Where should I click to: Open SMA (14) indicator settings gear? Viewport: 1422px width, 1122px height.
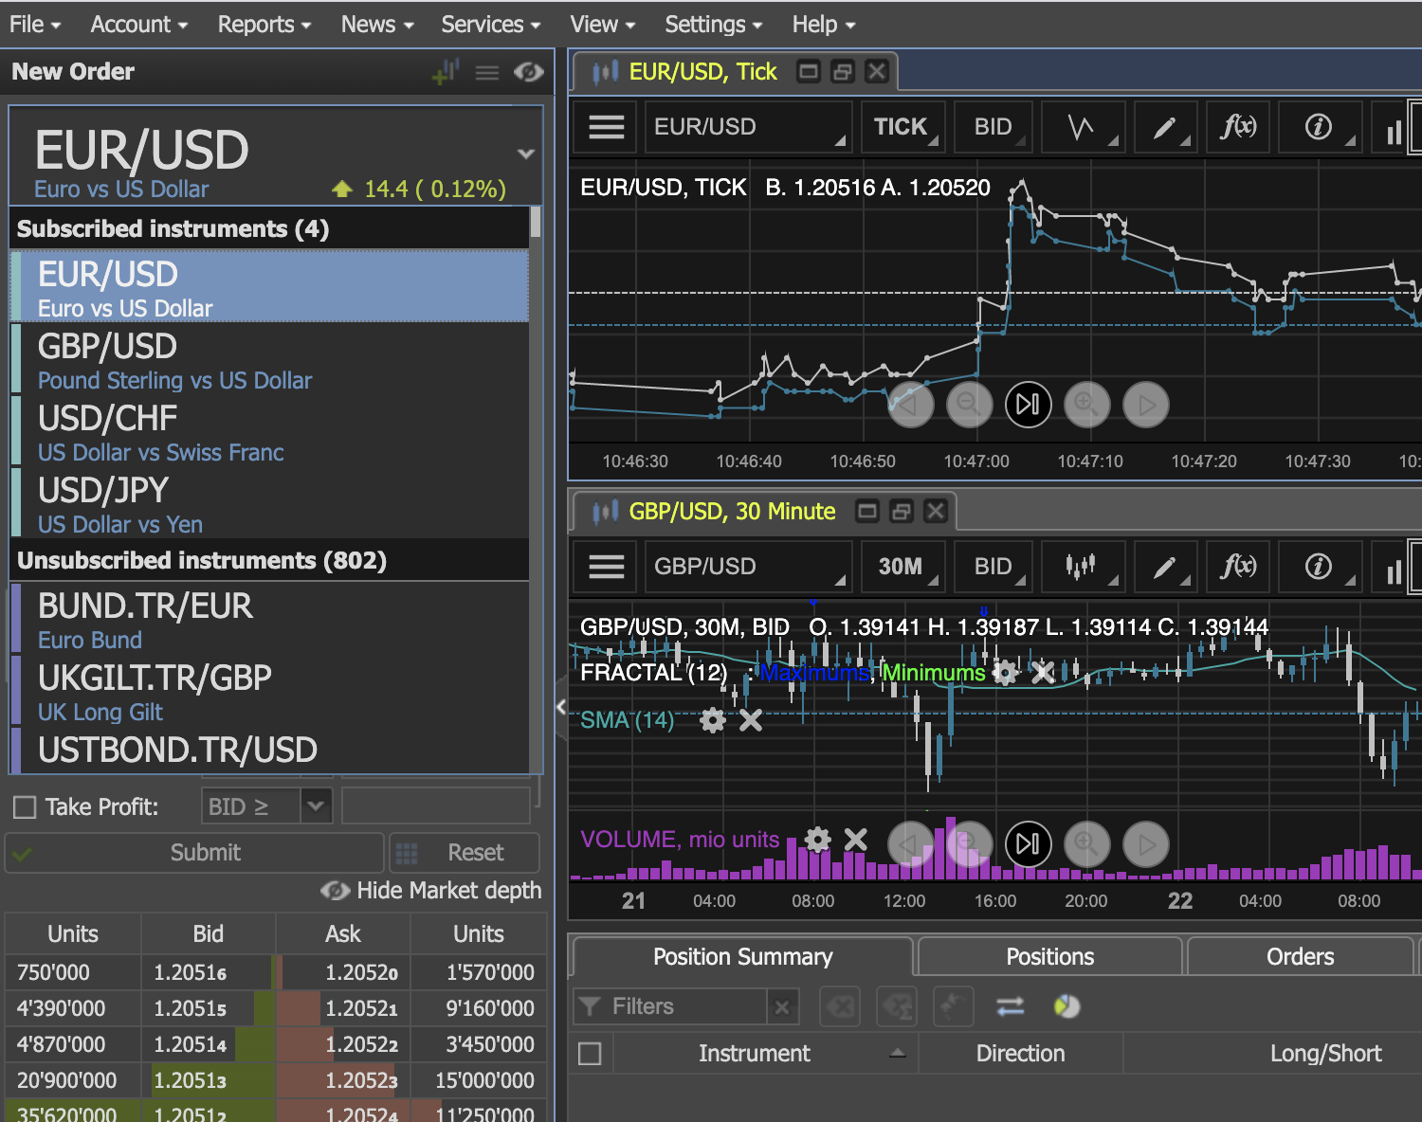pos(713,721)
